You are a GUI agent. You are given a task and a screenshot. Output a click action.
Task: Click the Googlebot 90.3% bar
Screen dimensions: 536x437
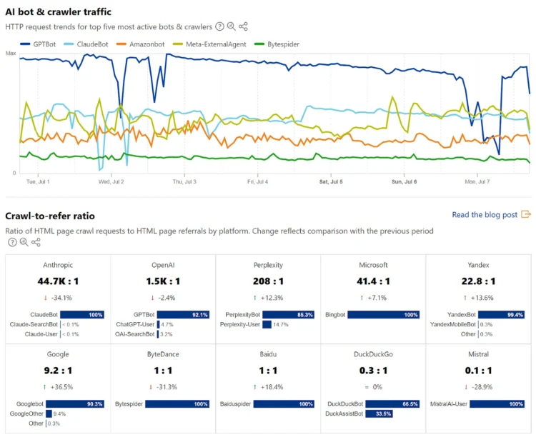pyautogui.click(x=78, y=403)
